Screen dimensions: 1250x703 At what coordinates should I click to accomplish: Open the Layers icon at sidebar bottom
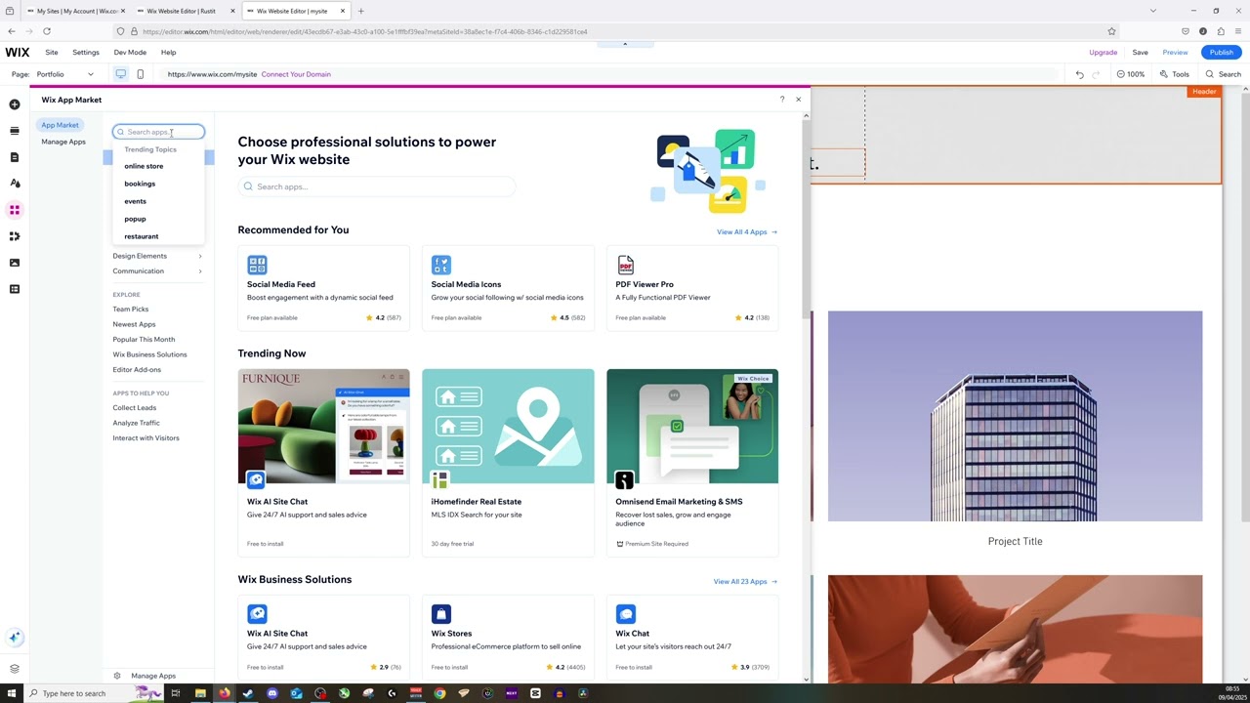pos(15,669)
